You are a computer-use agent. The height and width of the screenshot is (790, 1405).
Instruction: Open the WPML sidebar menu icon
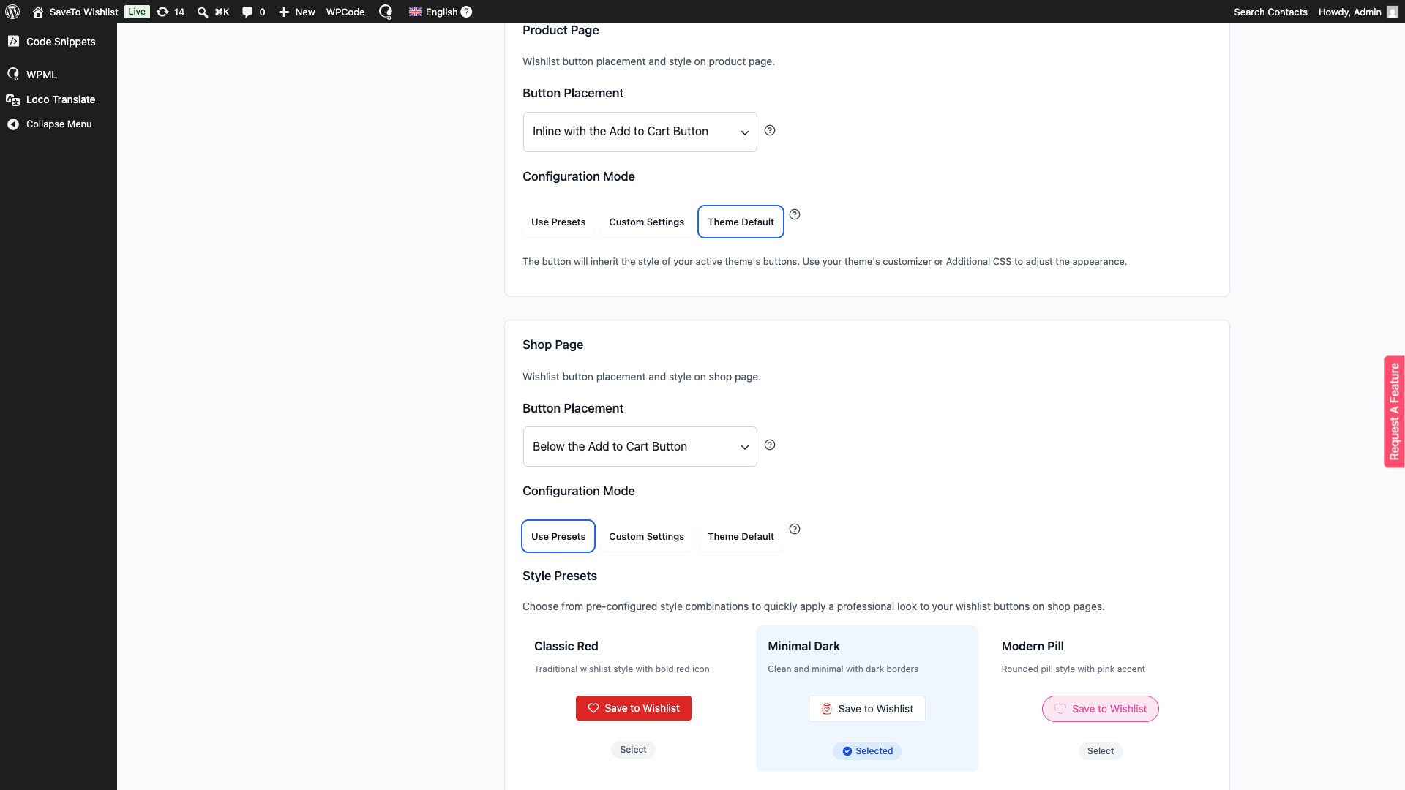pyautogui.click(x=13, y=74)
